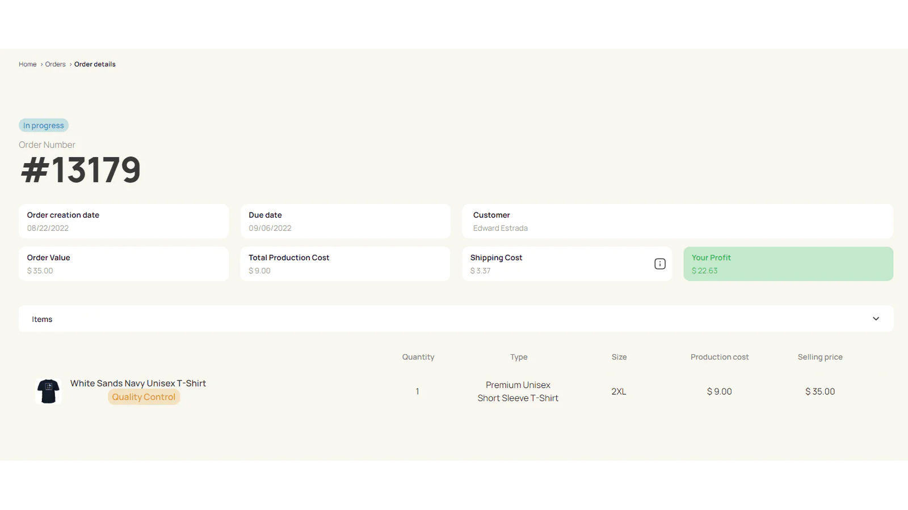The image size is (908, 510).
Task: Open the Orders breadcrumb link
Action: [55, 65]
